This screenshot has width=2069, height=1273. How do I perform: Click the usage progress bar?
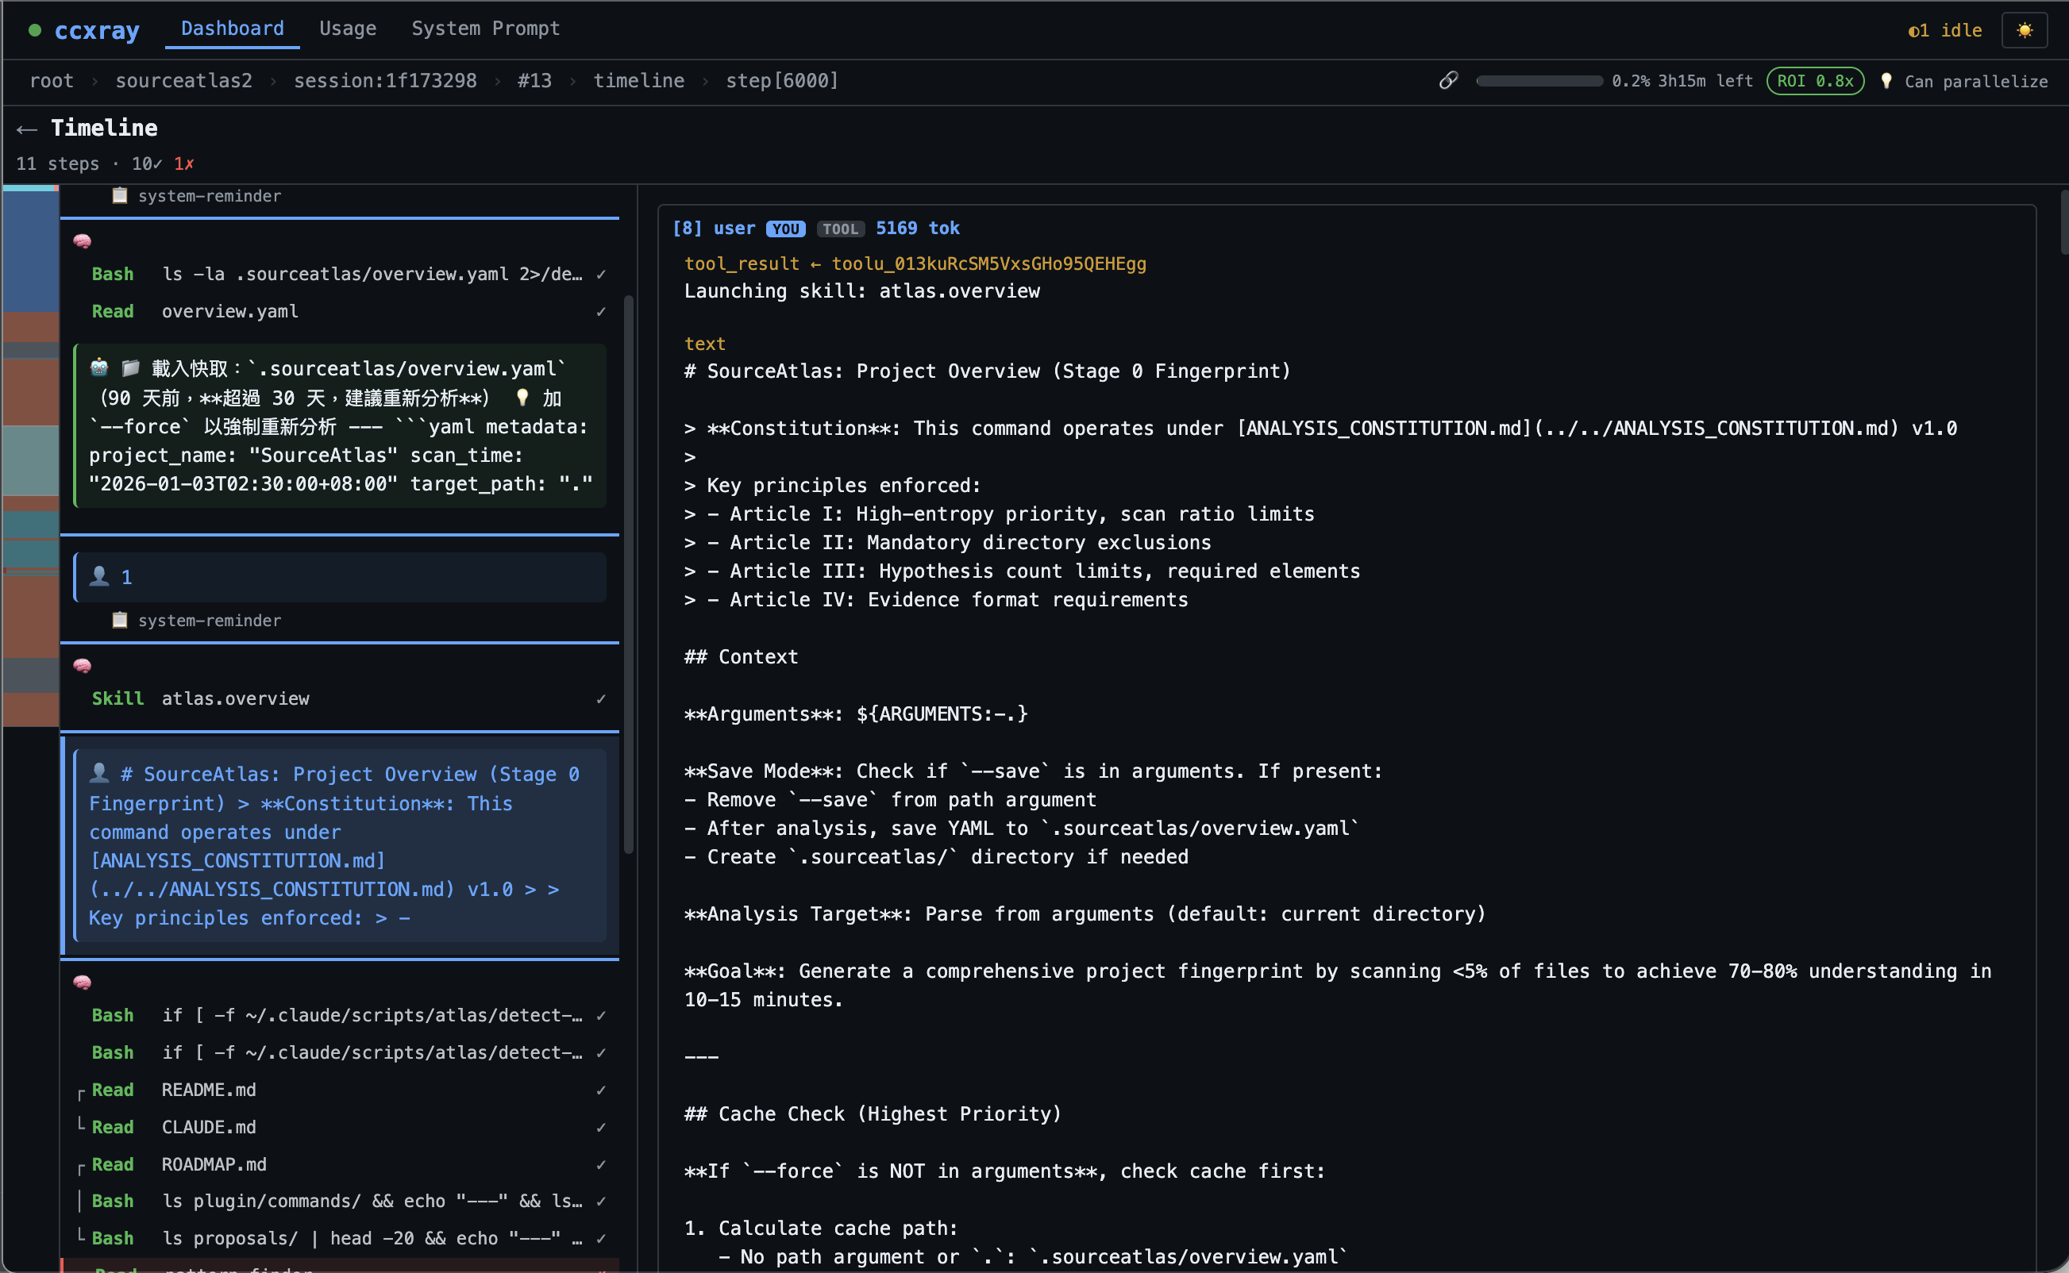[x=1539, y=81]
